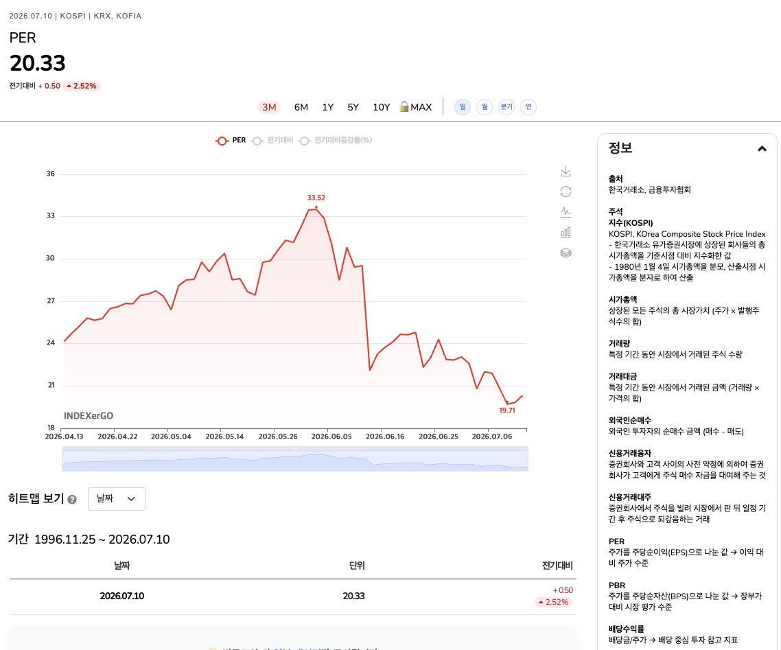Click the 2.52% badge in table
The image size is (781, 650).
[x=553, y=602]
